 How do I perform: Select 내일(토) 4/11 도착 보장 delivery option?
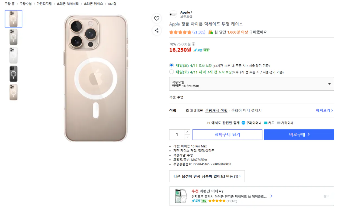pos(171,65)
